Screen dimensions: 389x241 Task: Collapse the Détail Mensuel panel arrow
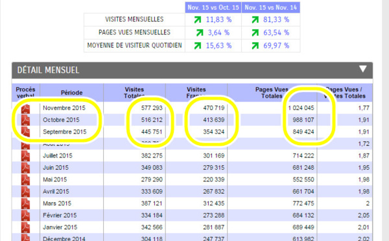362,69
